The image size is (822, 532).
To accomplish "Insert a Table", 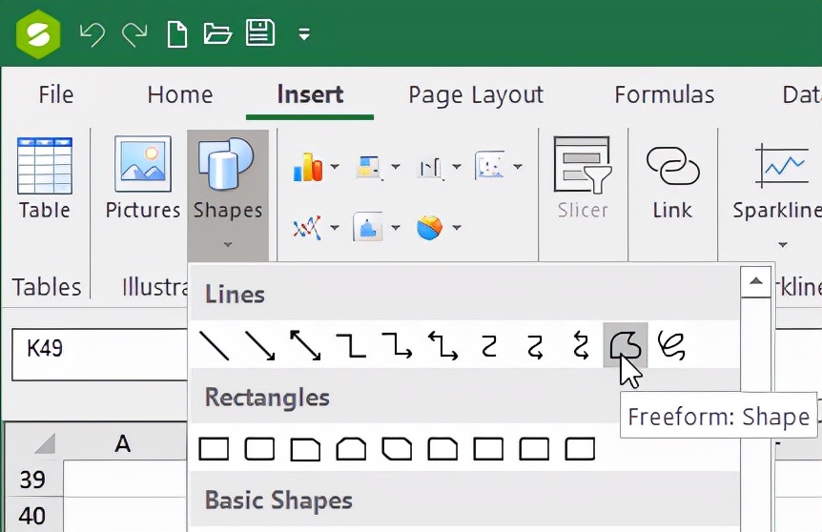I will point(44,178).
